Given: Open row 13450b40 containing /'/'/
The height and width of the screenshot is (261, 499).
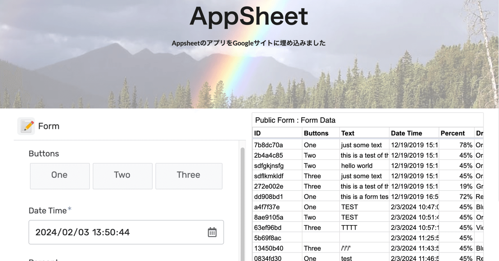Looking at the screenshot, I should (277, 248).
